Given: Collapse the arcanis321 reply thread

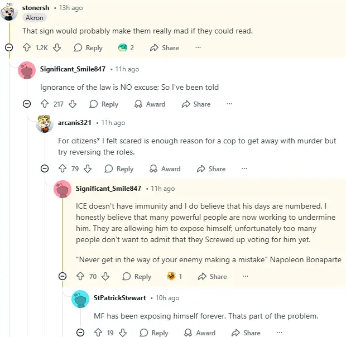Looking at the screenshot, I should point(45,169).
